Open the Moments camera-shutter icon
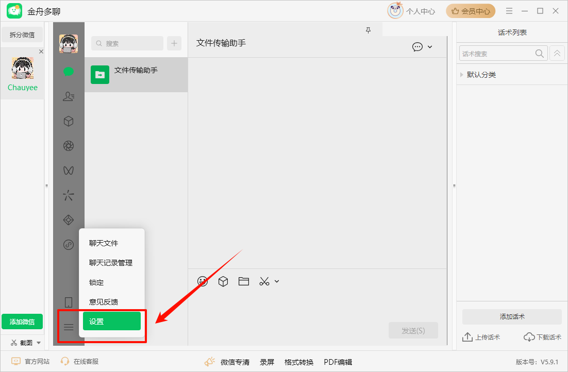568x372 pixels. [69, 146]
